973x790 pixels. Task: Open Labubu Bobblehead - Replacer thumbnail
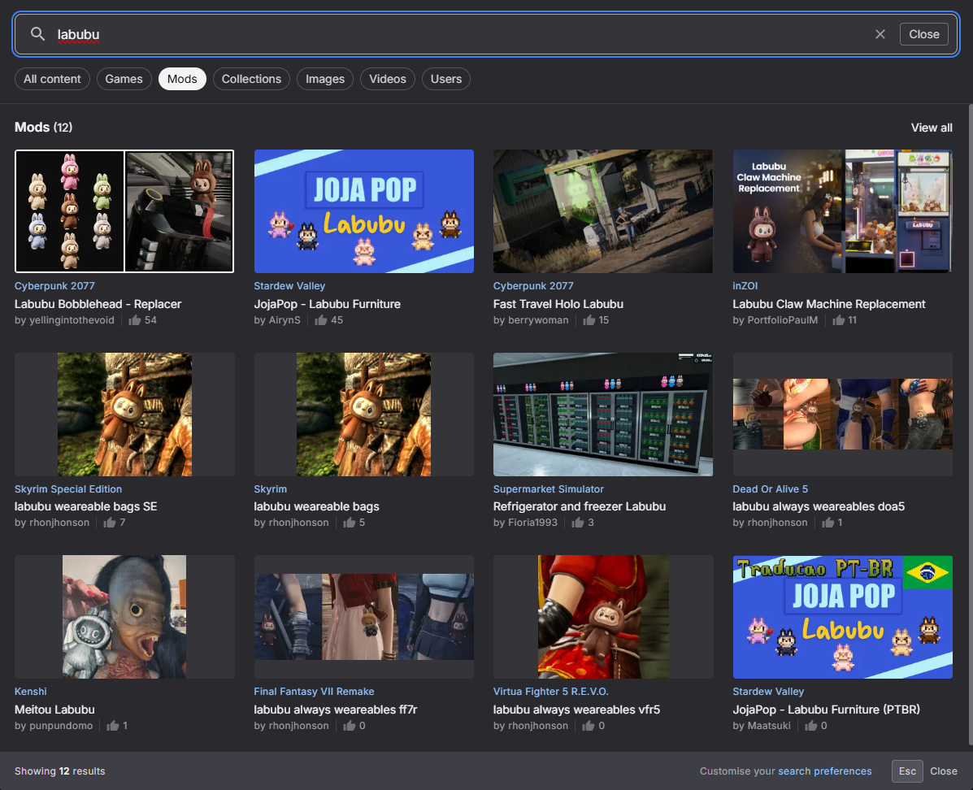(x=124, y=211)
